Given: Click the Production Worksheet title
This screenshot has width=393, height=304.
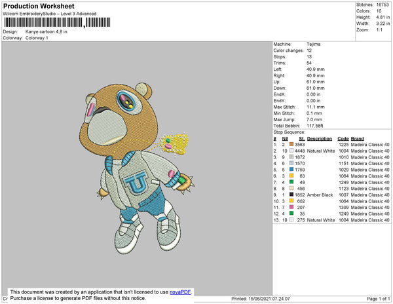Looking at the screenshot, I should [39, 7].
